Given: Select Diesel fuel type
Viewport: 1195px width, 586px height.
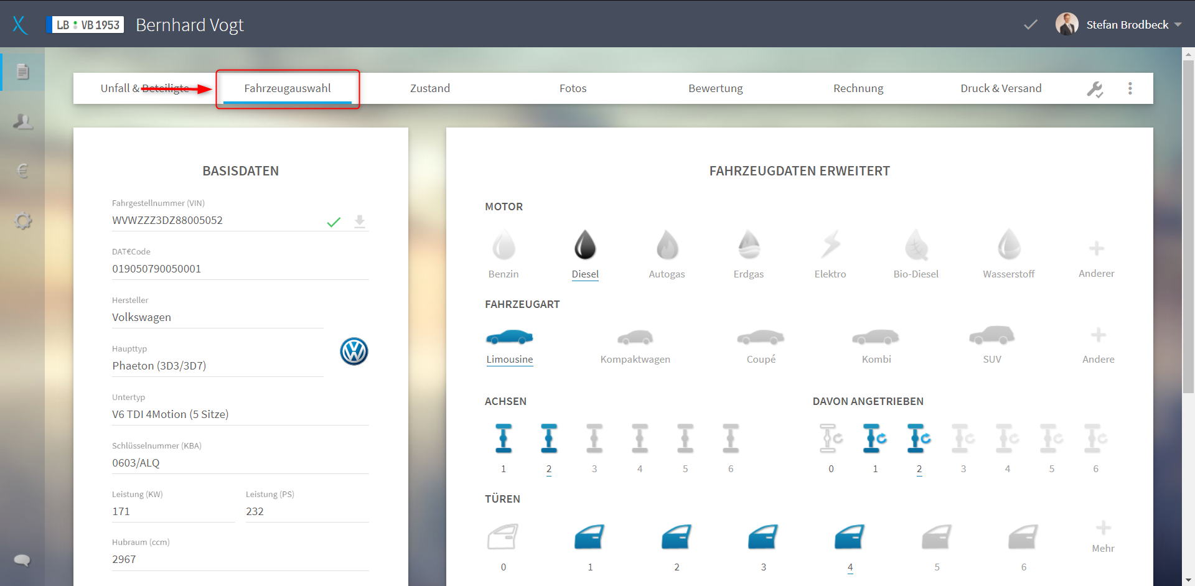Looking at the screenshot, I should tap(585, 254).
